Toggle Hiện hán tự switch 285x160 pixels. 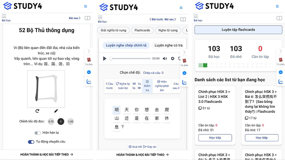coord(38,133)
